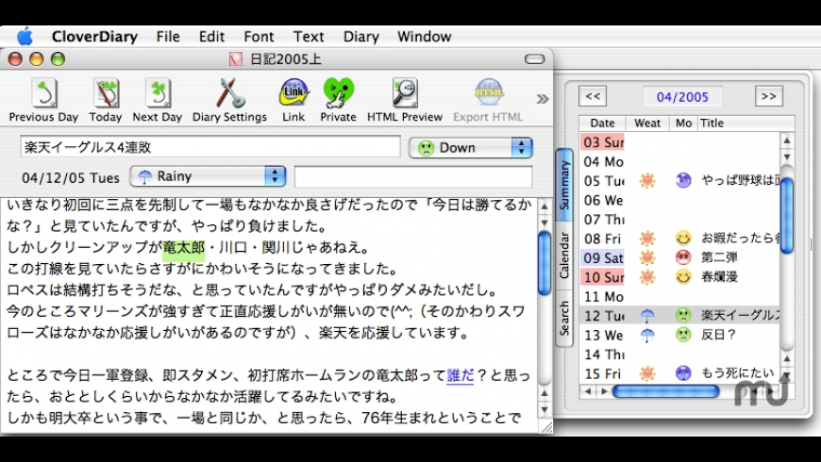Select the 06 We row
The width and height of the screenshot is (821, 462).
[679, 201]
